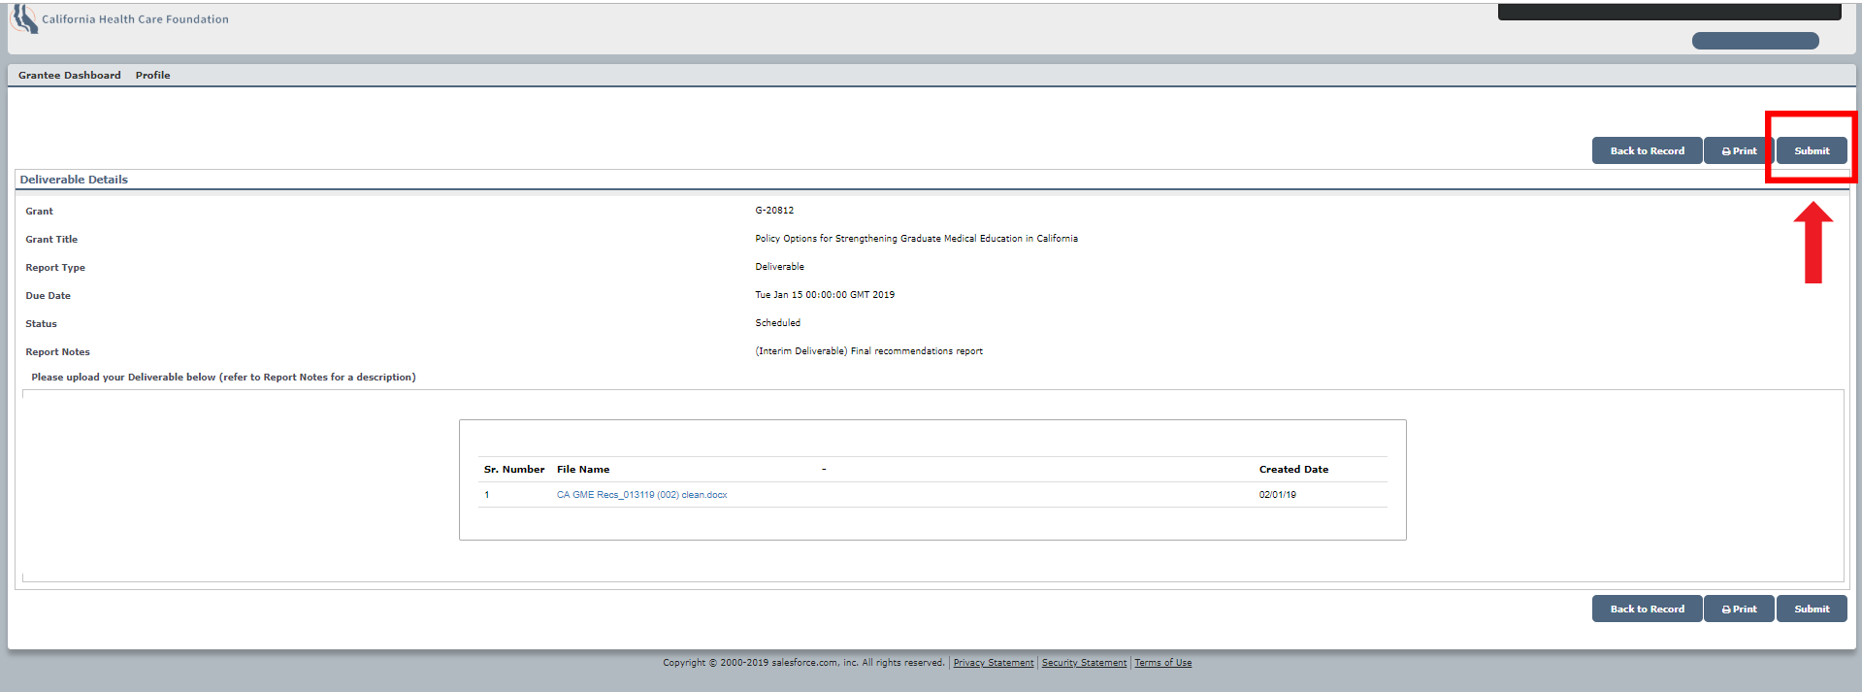Click the bottom Print button
The height and width of the screenshot is (692, 1862).
[1739, 609]
